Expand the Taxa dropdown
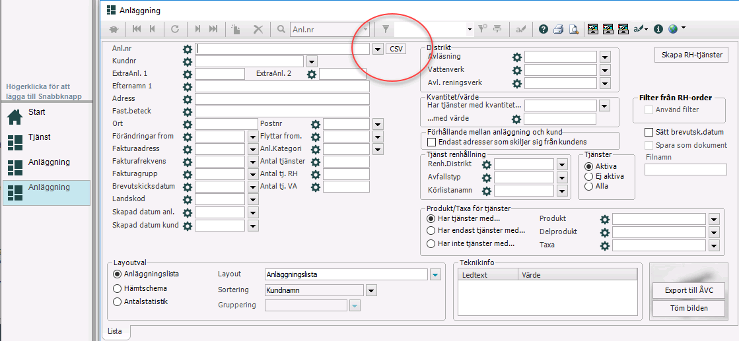 pos(714,245)
